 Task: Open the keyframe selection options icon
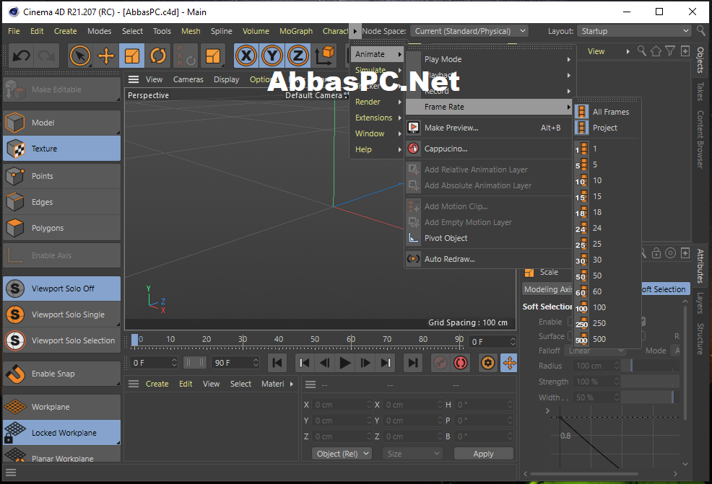tap(488, 363)
